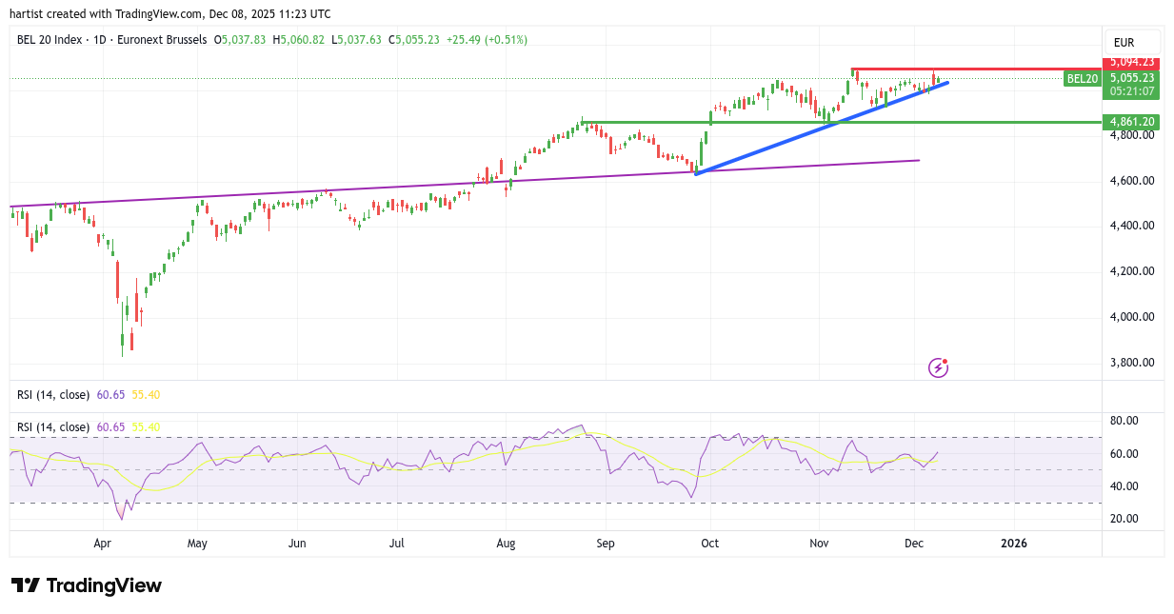
Task: Click the 2026 label on time axis
Action: pos(1013,544)
